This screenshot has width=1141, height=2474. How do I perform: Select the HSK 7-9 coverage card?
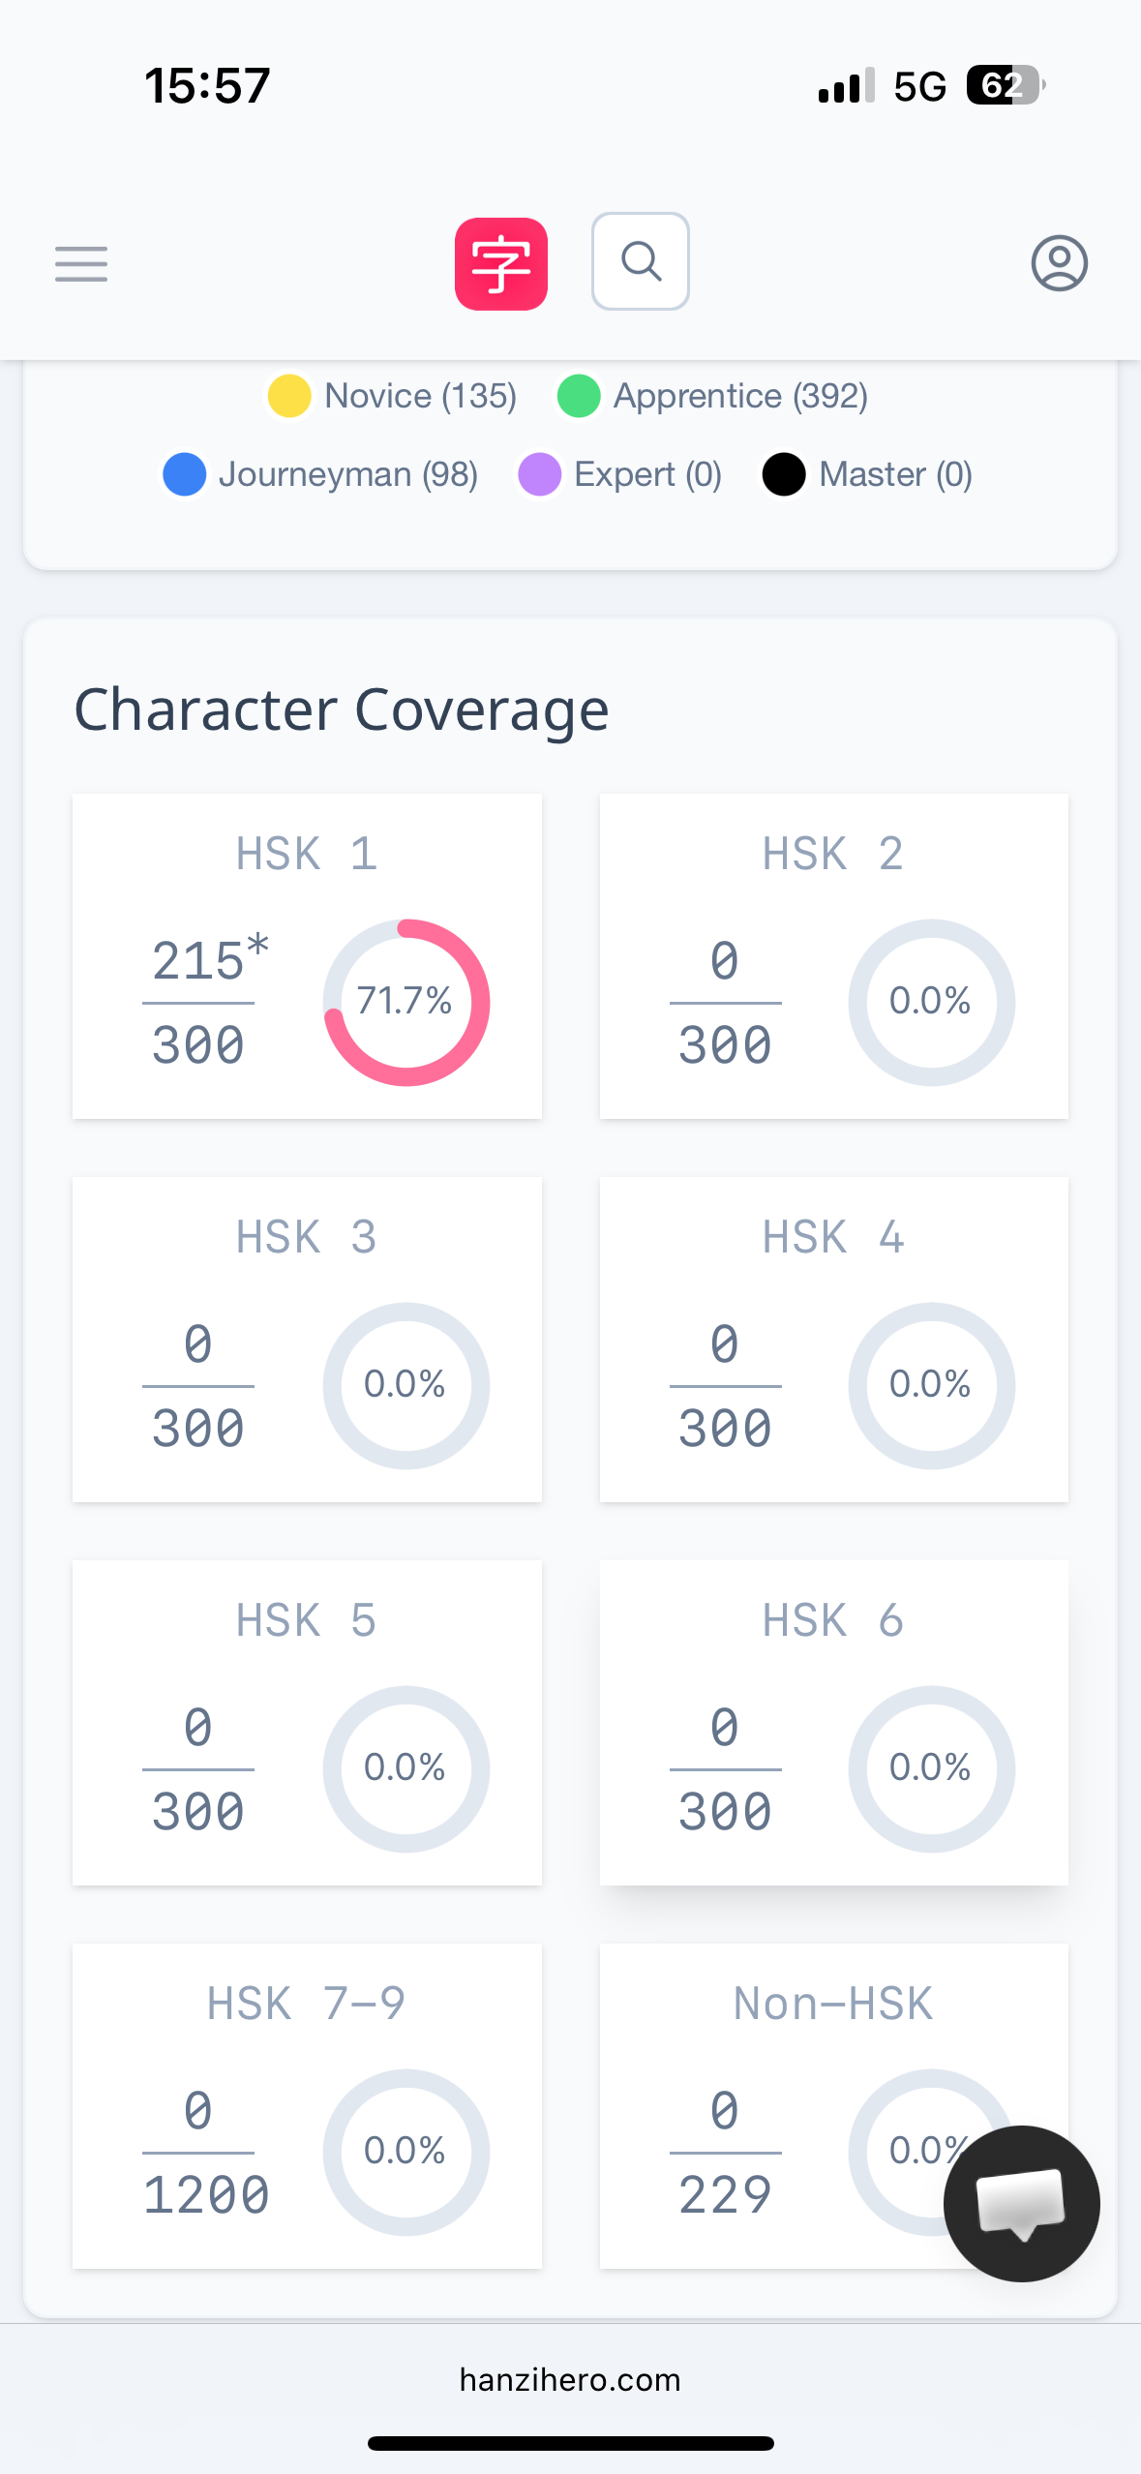coord(307,2105)
